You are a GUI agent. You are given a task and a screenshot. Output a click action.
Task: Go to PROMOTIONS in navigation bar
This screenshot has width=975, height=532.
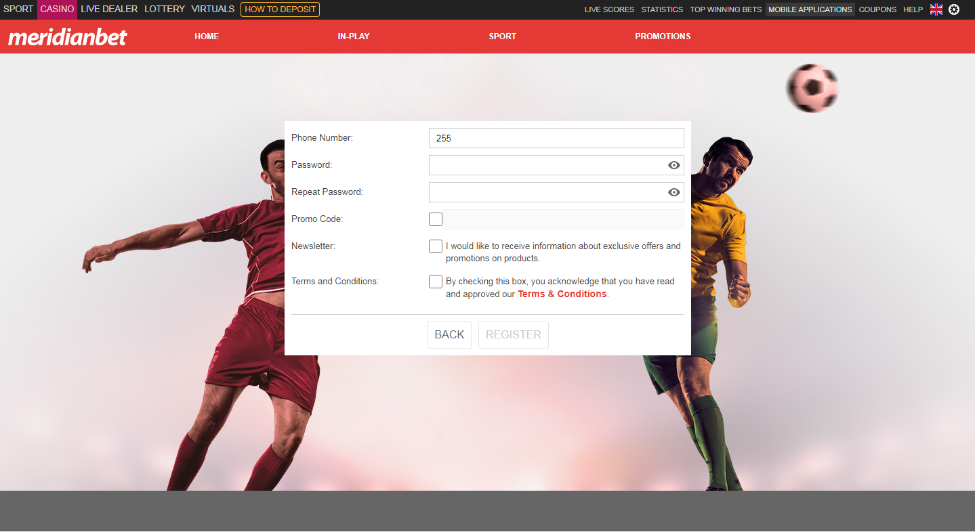pos(663,37)
